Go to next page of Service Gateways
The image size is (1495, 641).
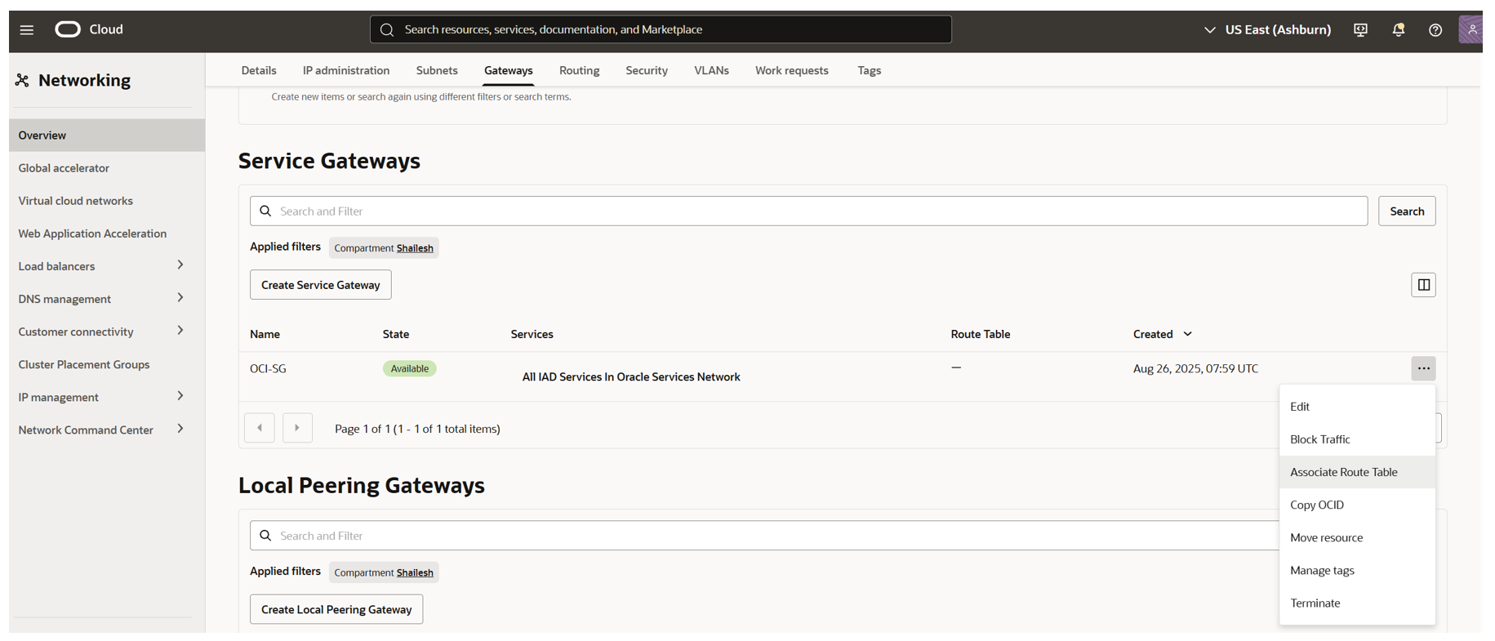tap(297, 428)
